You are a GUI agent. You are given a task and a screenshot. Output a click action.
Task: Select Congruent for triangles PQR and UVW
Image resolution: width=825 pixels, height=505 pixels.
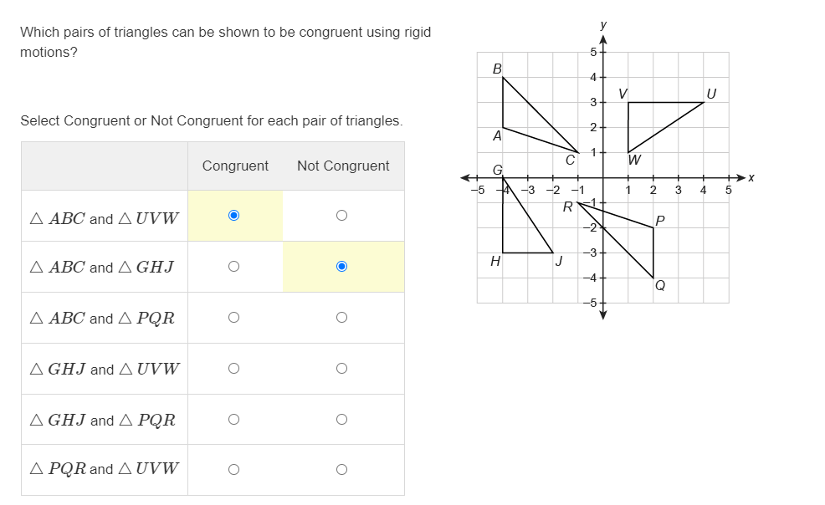(234, 469)
